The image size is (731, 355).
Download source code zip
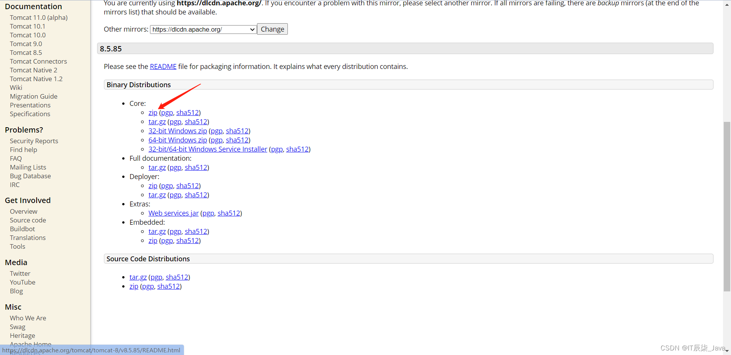pos(134,286)
